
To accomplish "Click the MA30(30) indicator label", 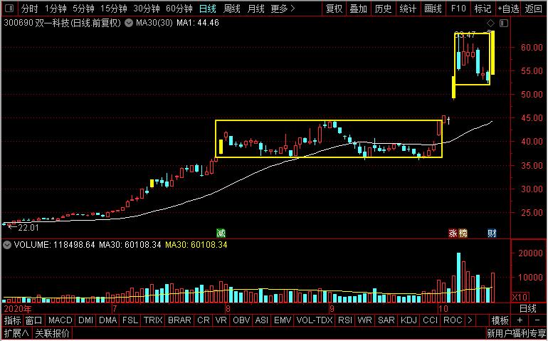I will click(154, 23).
